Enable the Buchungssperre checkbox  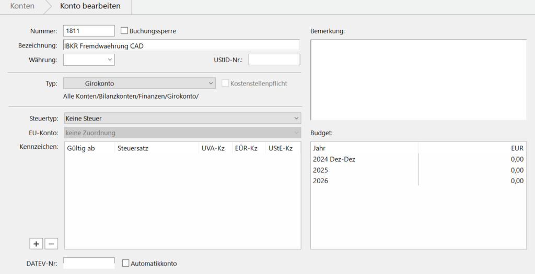point(125,31)
